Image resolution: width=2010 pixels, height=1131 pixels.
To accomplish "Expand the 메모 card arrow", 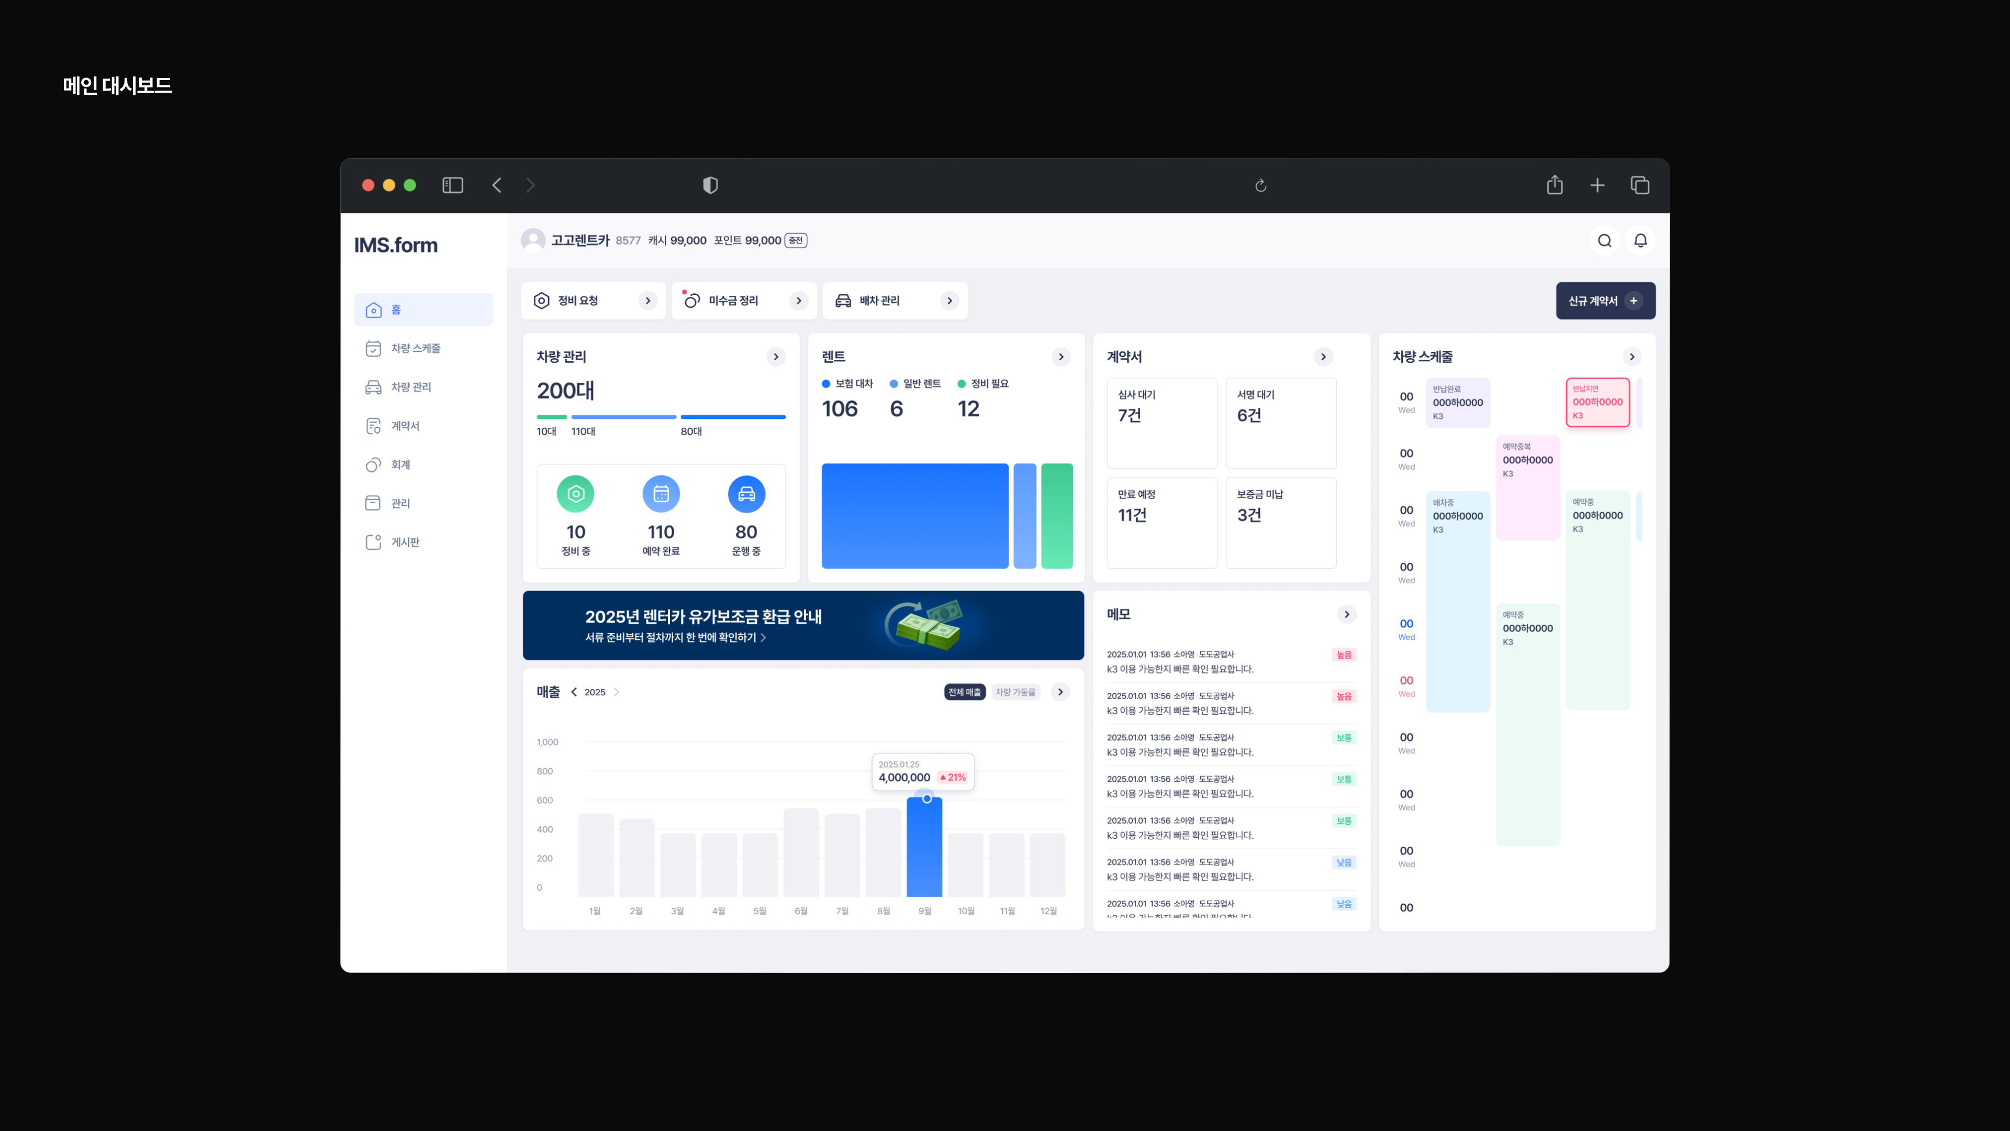I will coord(1346,614).
